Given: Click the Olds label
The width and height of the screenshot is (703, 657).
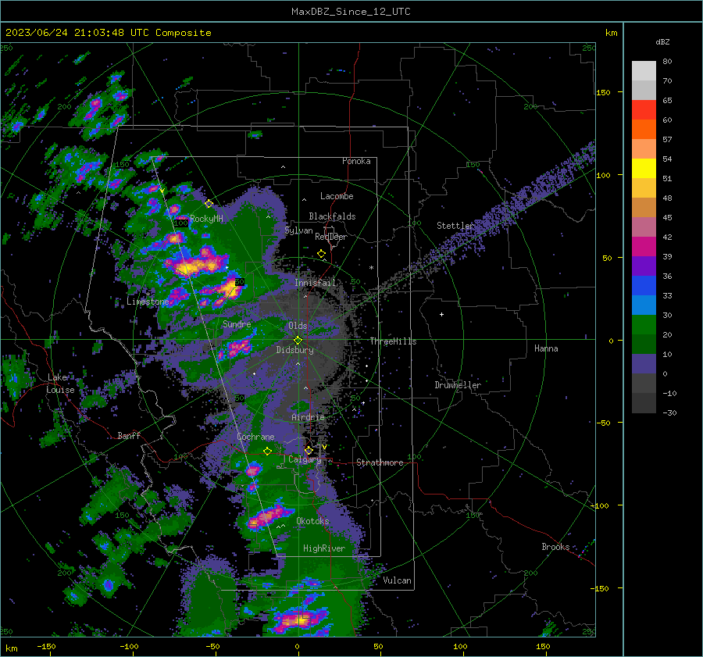Looking at the screenshot, I should point(298,325).
